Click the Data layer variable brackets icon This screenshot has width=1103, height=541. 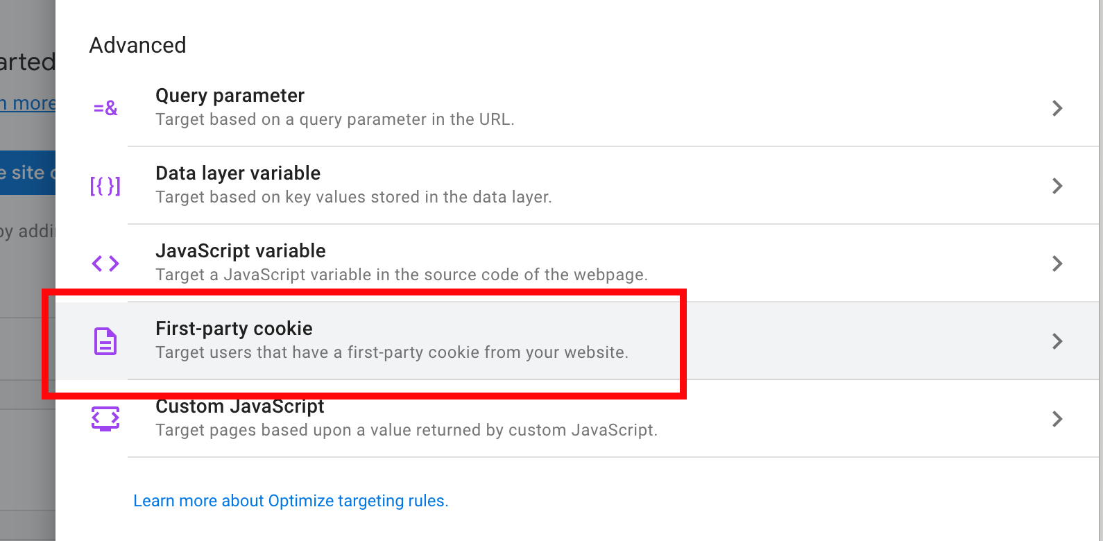(105, 186)
